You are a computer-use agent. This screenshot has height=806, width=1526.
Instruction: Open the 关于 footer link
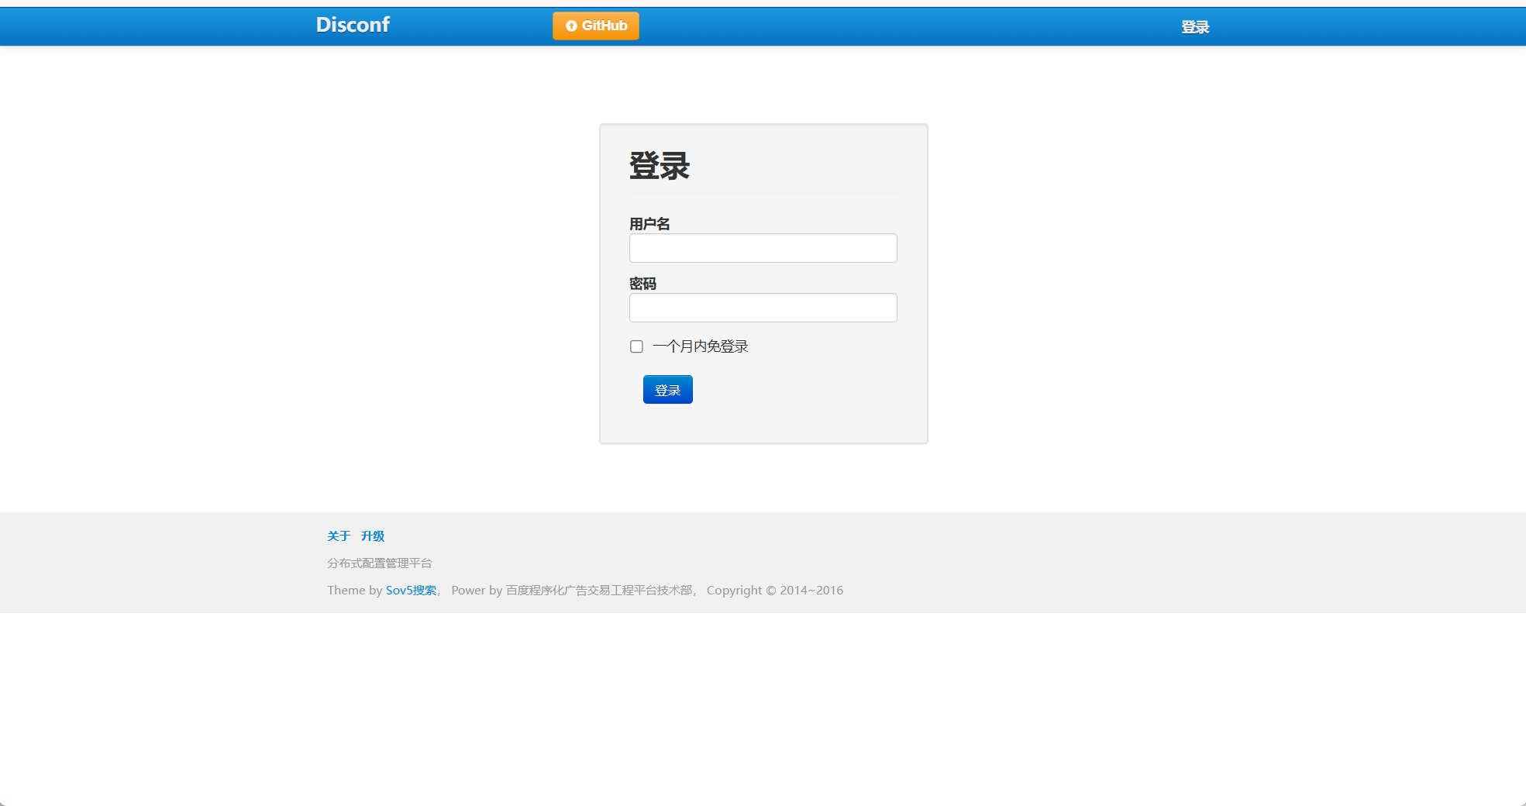point(339,536)
